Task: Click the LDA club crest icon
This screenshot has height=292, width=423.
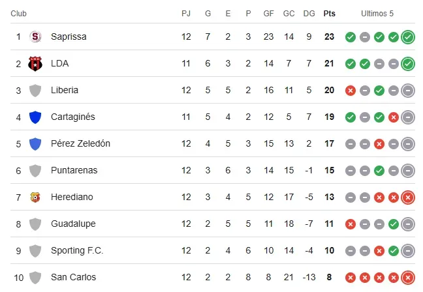Action: click(35, 63)
